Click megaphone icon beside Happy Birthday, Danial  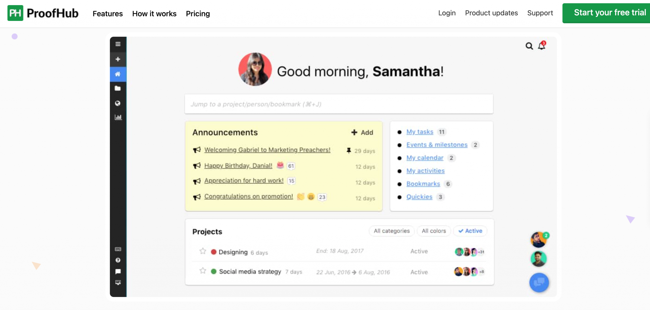197,166
